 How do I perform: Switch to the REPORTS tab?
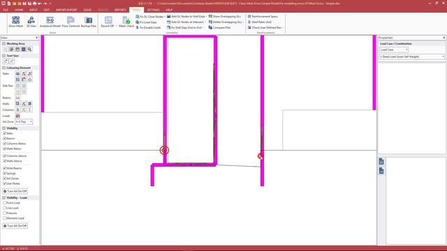(120, 10)
